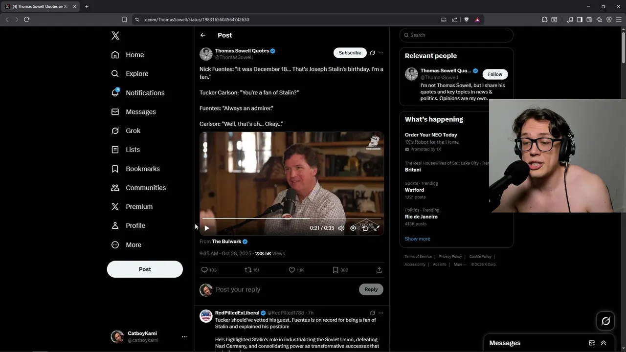This screenshot has height=352, width=626.
Task: Like the post with 1.1K likes
Action: (x=296, y=270)
